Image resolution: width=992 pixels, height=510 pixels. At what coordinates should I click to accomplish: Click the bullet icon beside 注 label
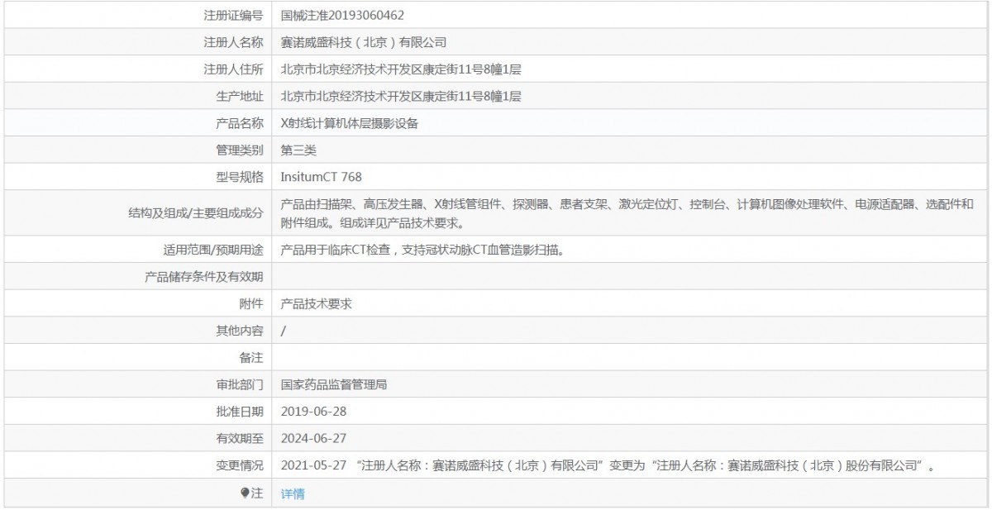[244, 493]
